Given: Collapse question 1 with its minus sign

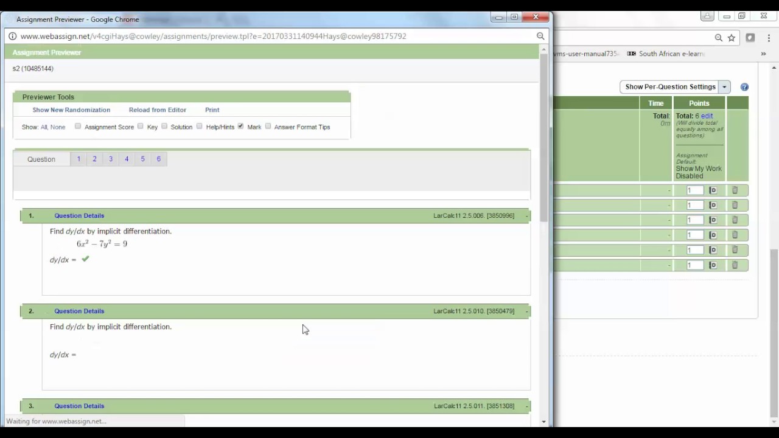Looking at the screenshot, I should click(526, 216).
